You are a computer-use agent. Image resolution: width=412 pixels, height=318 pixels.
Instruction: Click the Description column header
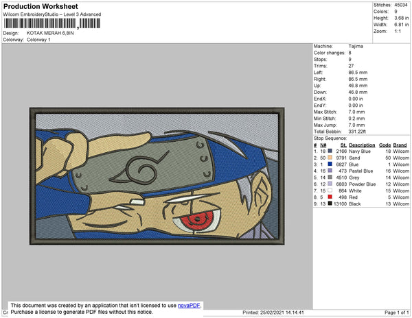click(x=362, y=145)
